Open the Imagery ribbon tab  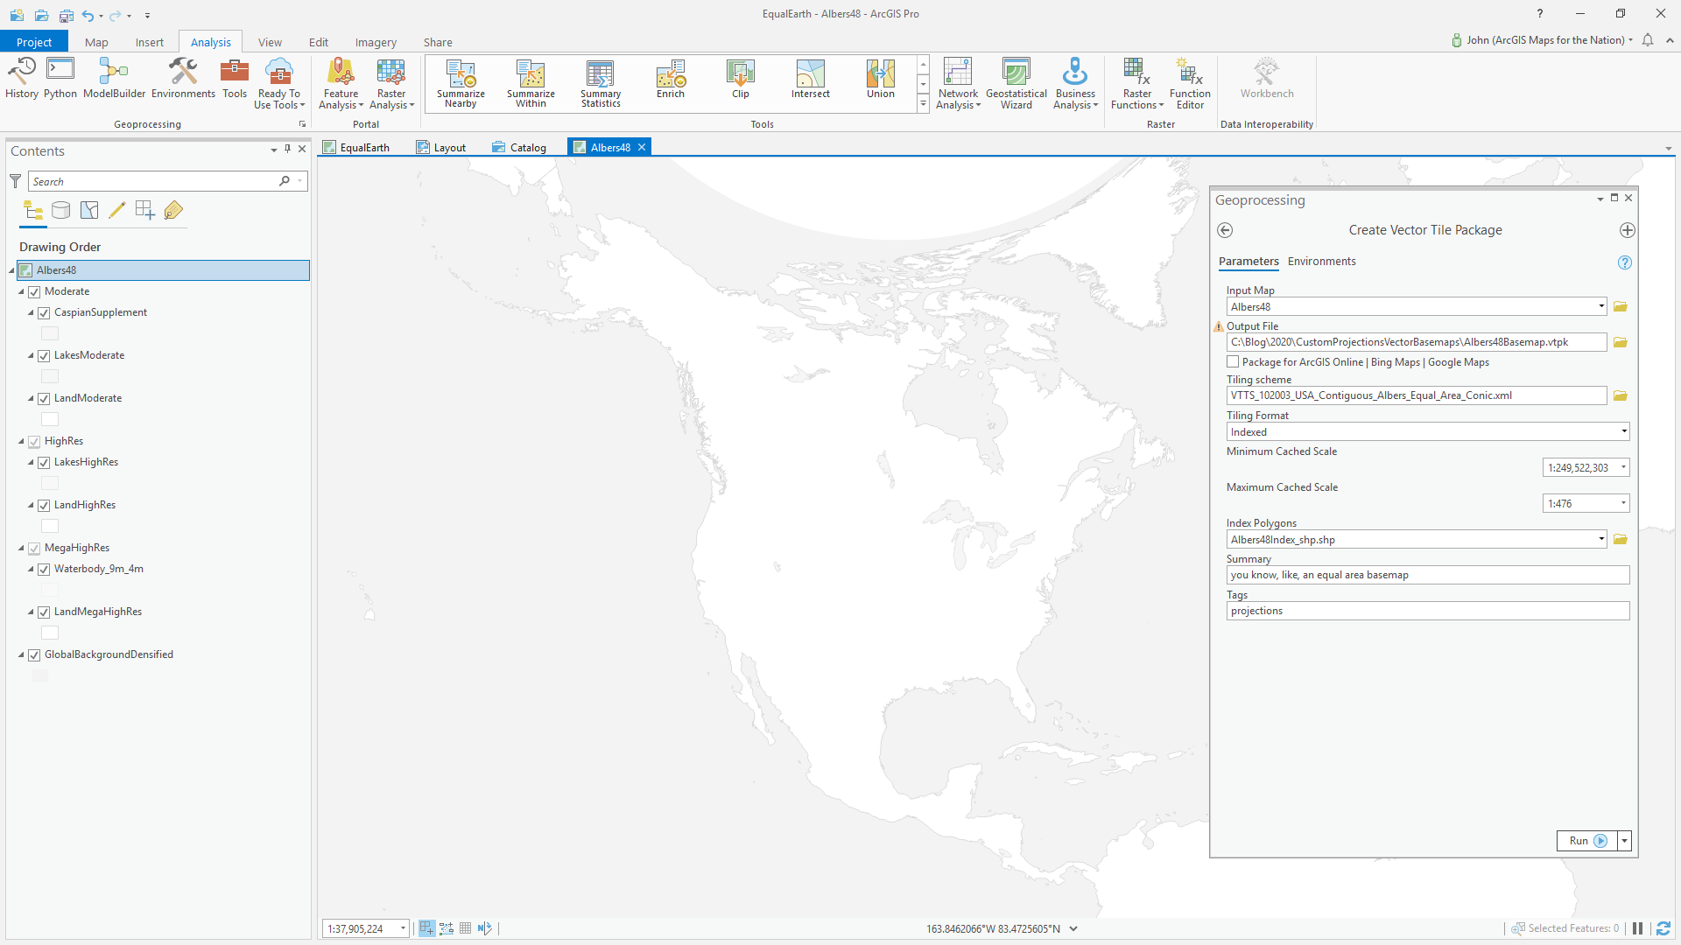click(x=376, y=42)
